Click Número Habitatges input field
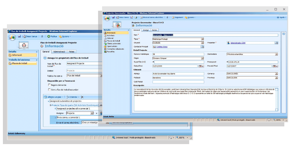Screen dimensions: 291x149 point(178,54)
